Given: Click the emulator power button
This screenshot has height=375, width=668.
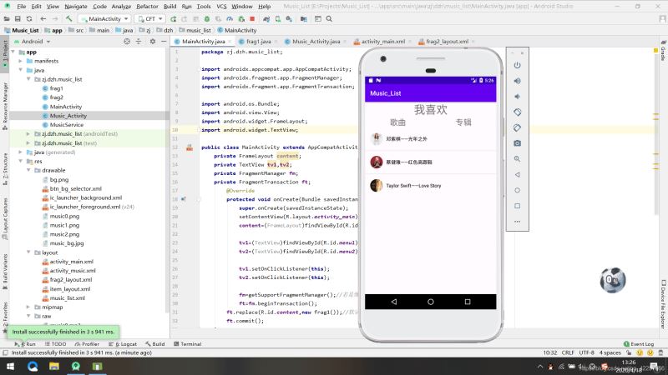Looking at the screenshot, I should (518, 65).
